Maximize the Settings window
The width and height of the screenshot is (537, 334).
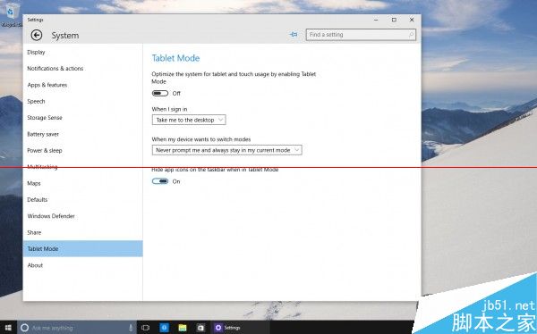click(394, 20)
